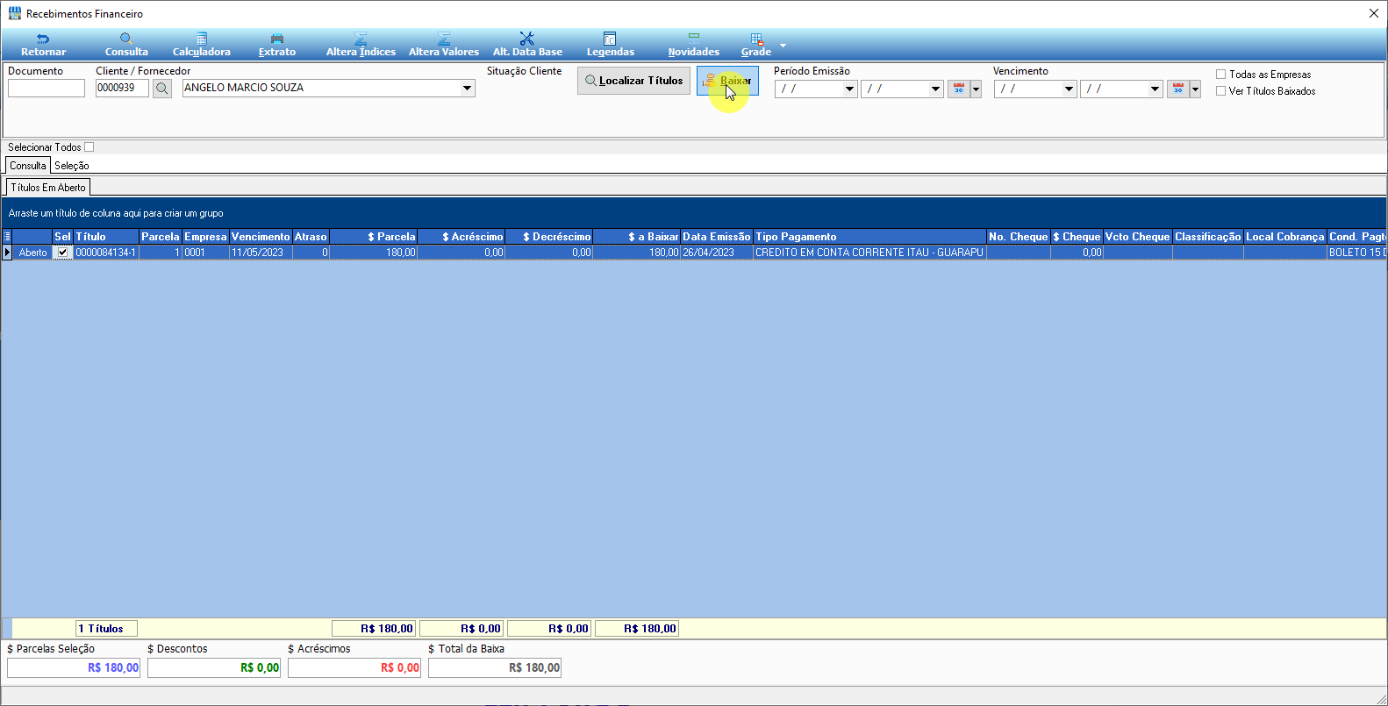Click the 11/05/2023 vencimento cell
Image resolution: width=1388 pixels, height=706 pixels.
pos(261,253)
